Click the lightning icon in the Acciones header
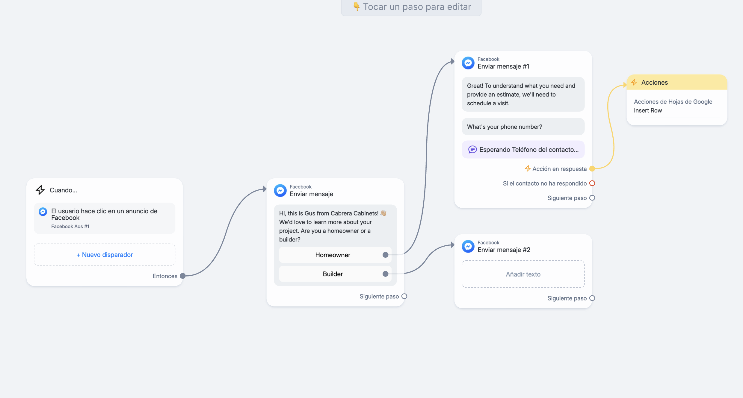Screen dimensions: 743x398 634,82
